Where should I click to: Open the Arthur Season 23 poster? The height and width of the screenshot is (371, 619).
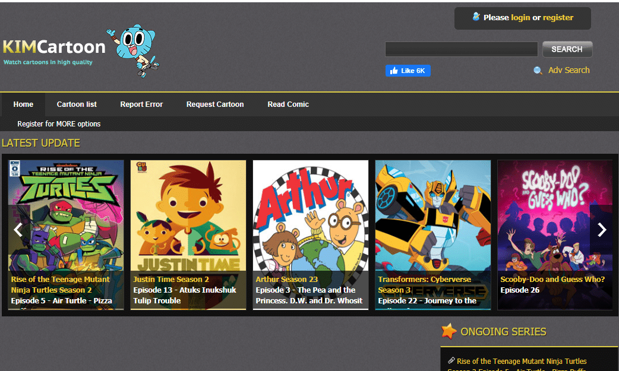(x=311, y=234)
